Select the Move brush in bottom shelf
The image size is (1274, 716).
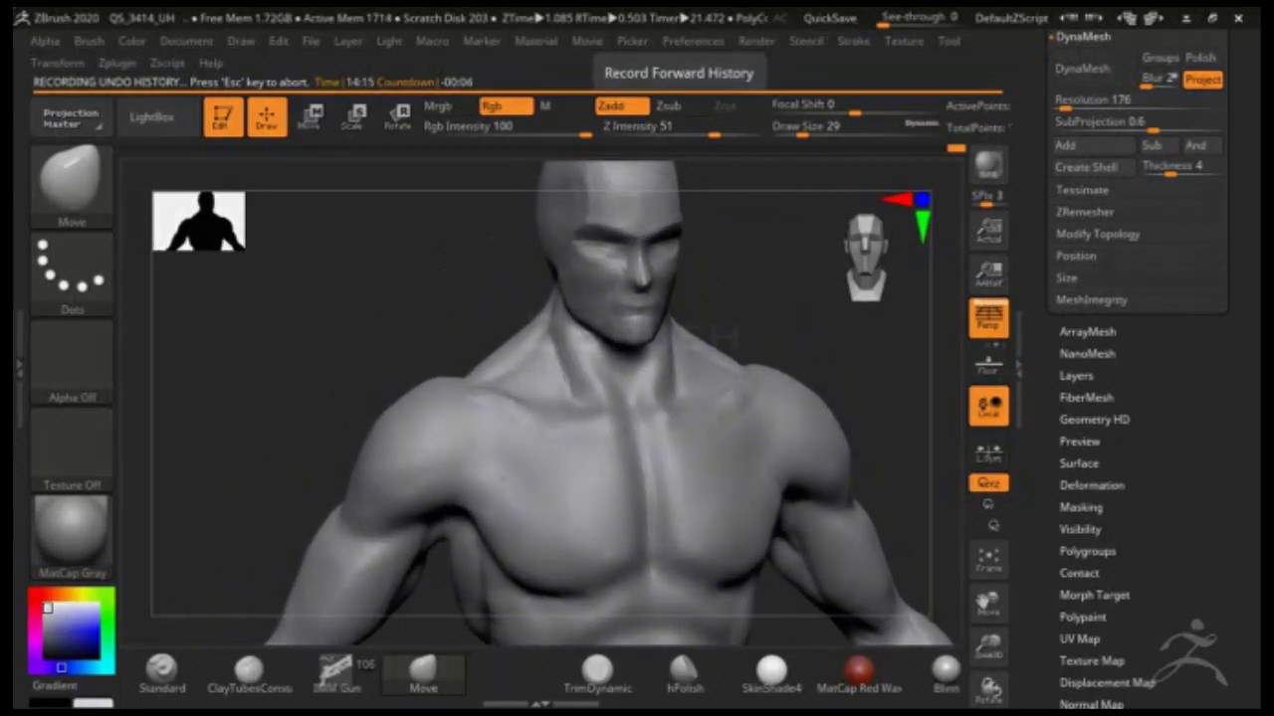[x=423, y=674]
